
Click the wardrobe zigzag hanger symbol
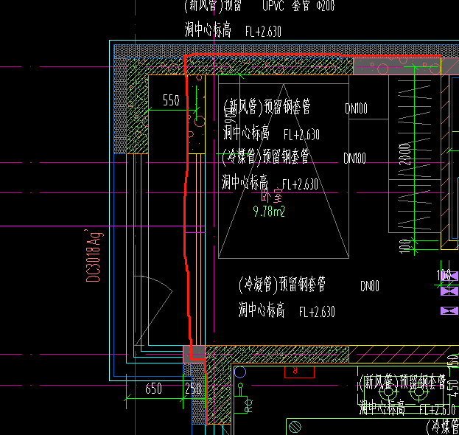click(x=415, y=156)
